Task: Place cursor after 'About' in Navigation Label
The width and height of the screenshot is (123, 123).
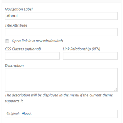Action: [x=18, y=16]
